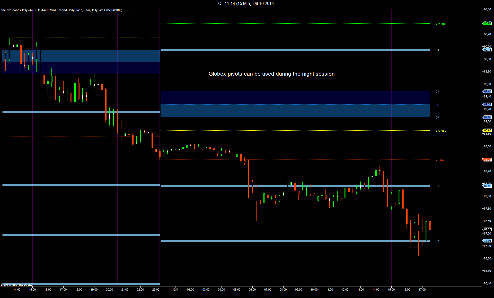Click the Y-Close dotted line label

(441, 131)
